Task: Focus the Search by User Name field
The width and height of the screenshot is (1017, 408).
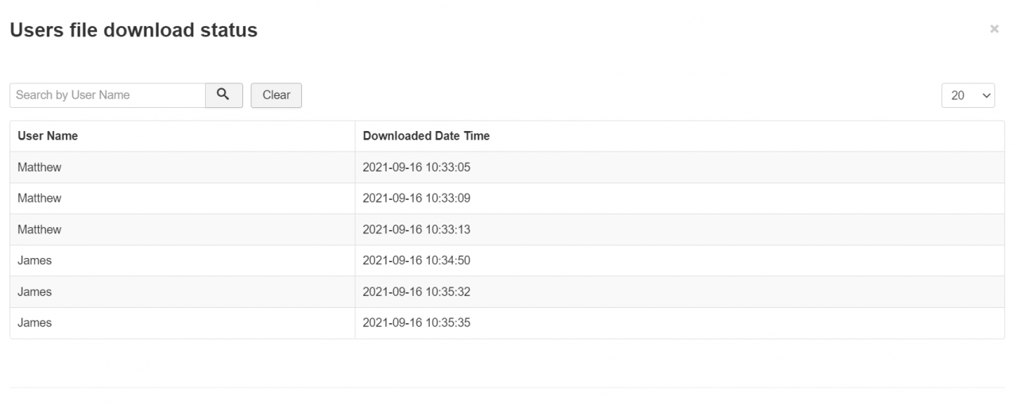Action: click(108, 95)
